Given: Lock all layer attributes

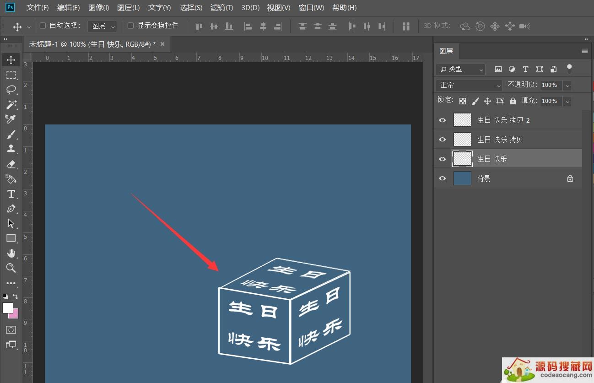Looking at the screenshot, I should click(513, 101).
